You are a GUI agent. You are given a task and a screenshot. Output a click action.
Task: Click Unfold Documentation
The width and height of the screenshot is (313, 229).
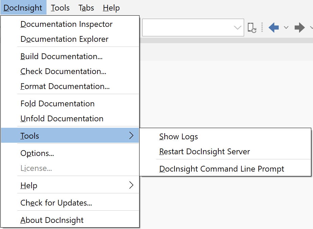(x=70, y=119)
